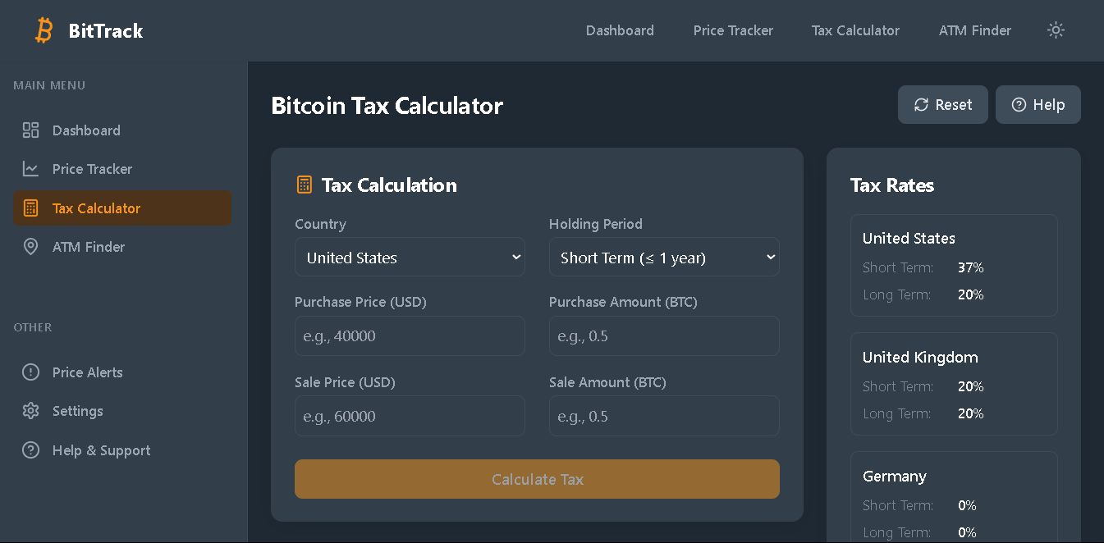Open the Country dropdown
Viewport: 1104px width, 543px height.
(x=410, y=258)
